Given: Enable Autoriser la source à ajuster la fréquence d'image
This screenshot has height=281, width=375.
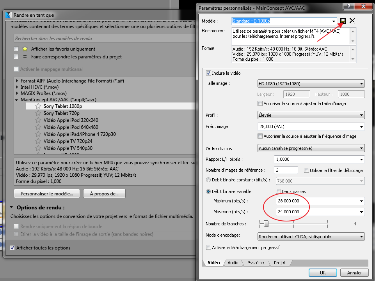Looking at the screenshot, I should [260, 136].
